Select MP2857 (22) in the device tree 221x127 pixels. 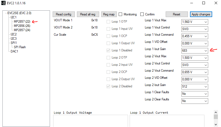[x=22, y=22]
